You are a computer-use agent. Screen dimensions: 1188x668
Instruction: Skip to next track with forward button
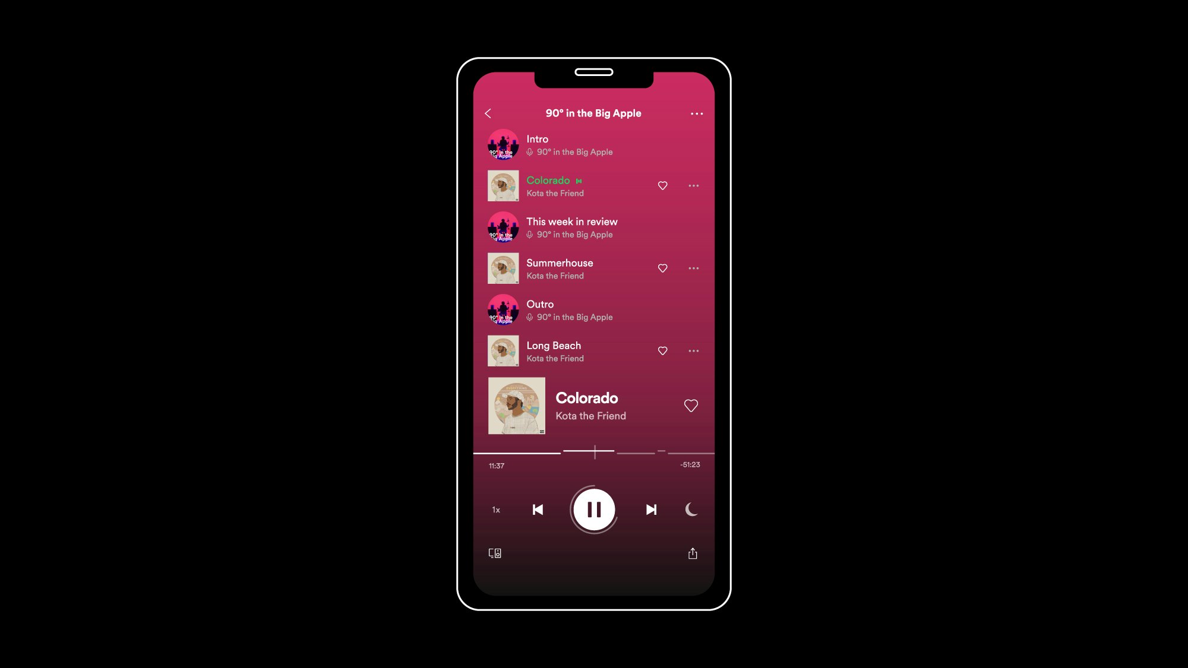650,509
